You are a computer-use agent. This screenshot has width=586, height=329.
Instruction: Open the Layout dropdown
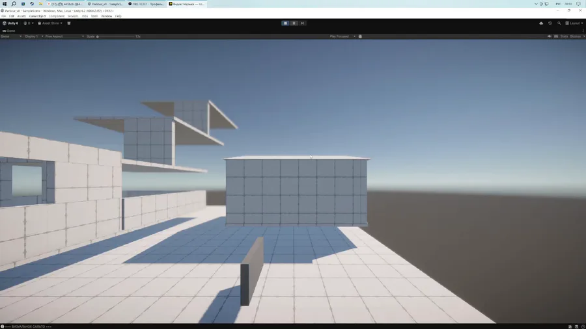pos(574,23)
